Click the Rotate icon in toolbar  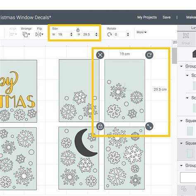click(x=110, y=34)
